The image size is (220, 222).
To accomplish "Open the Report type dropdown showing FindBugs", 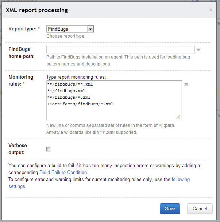I will point(70,29).
